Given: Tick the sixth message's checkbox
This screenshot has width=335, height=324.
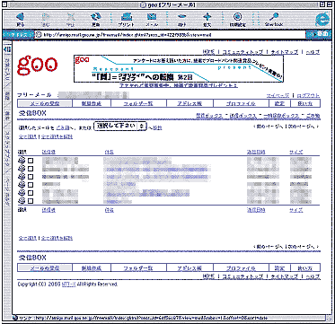Looking at the screenshot, I should [31, 201].
